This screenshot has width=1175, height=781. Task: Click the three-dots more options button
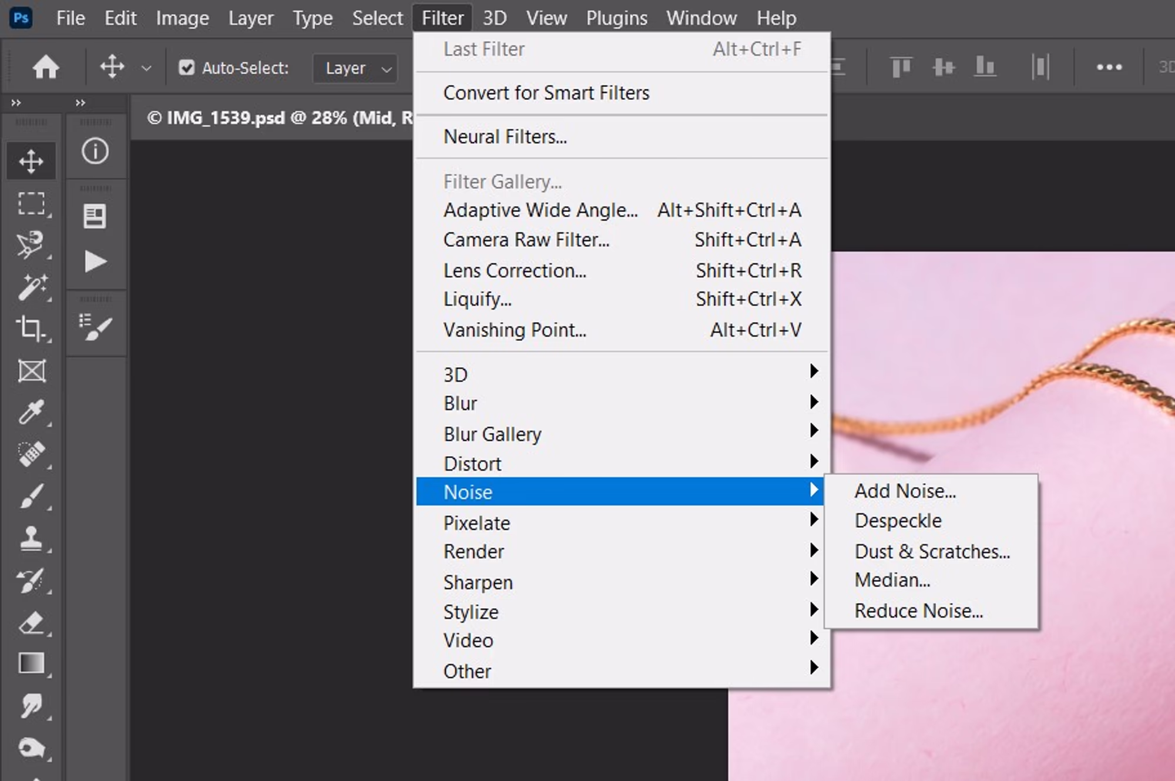[1109, 68]
